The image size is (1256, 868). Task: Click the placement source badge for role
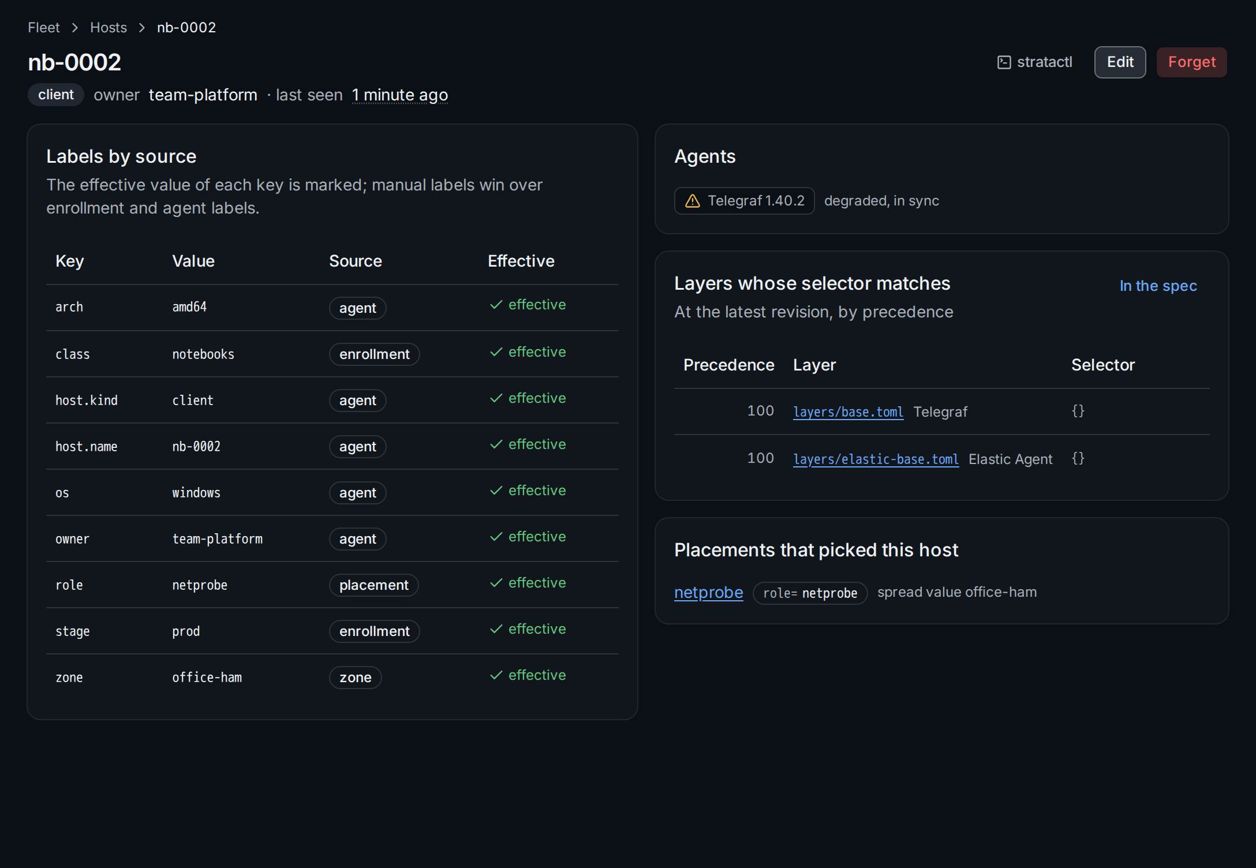[373, 585]
